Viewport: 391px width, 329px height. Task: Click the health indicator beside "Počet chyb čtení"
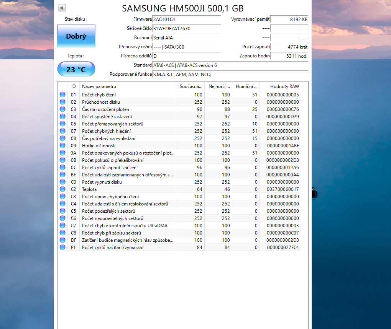62,95
